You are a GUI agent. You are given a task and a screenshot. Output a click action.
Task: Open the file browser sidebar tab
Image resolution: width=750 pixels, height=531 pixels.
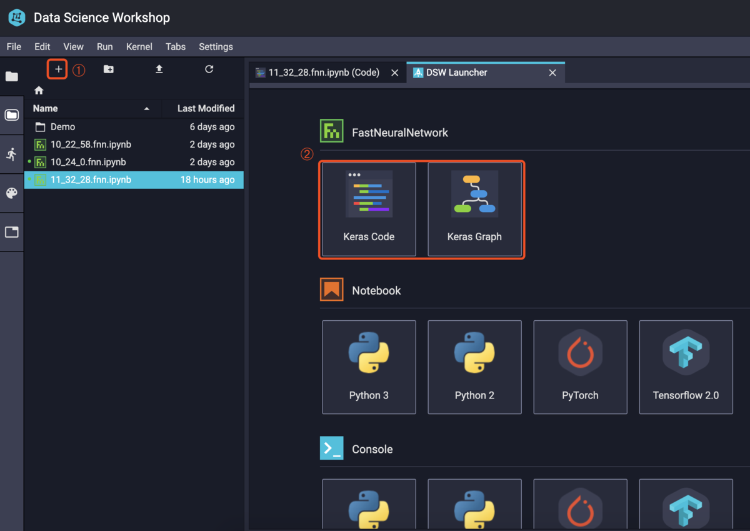[12, 76]
